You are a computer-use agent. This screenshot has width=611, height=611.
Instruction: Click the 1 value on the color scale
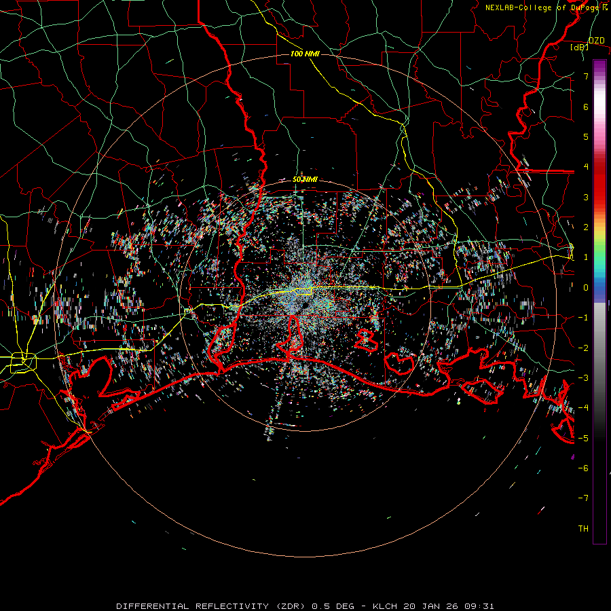pos(586,257)
